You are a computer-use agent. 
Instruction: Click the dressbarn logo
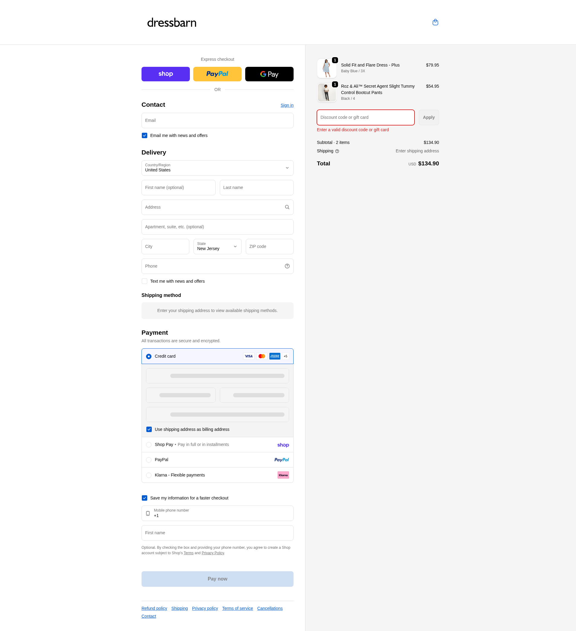point(171,23)
